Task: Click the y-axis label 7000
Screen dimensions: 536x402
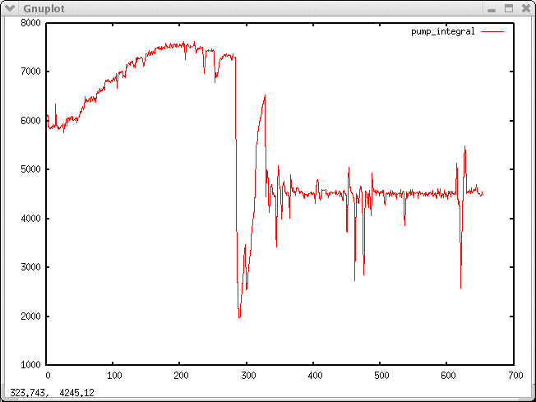Action: 30,72
